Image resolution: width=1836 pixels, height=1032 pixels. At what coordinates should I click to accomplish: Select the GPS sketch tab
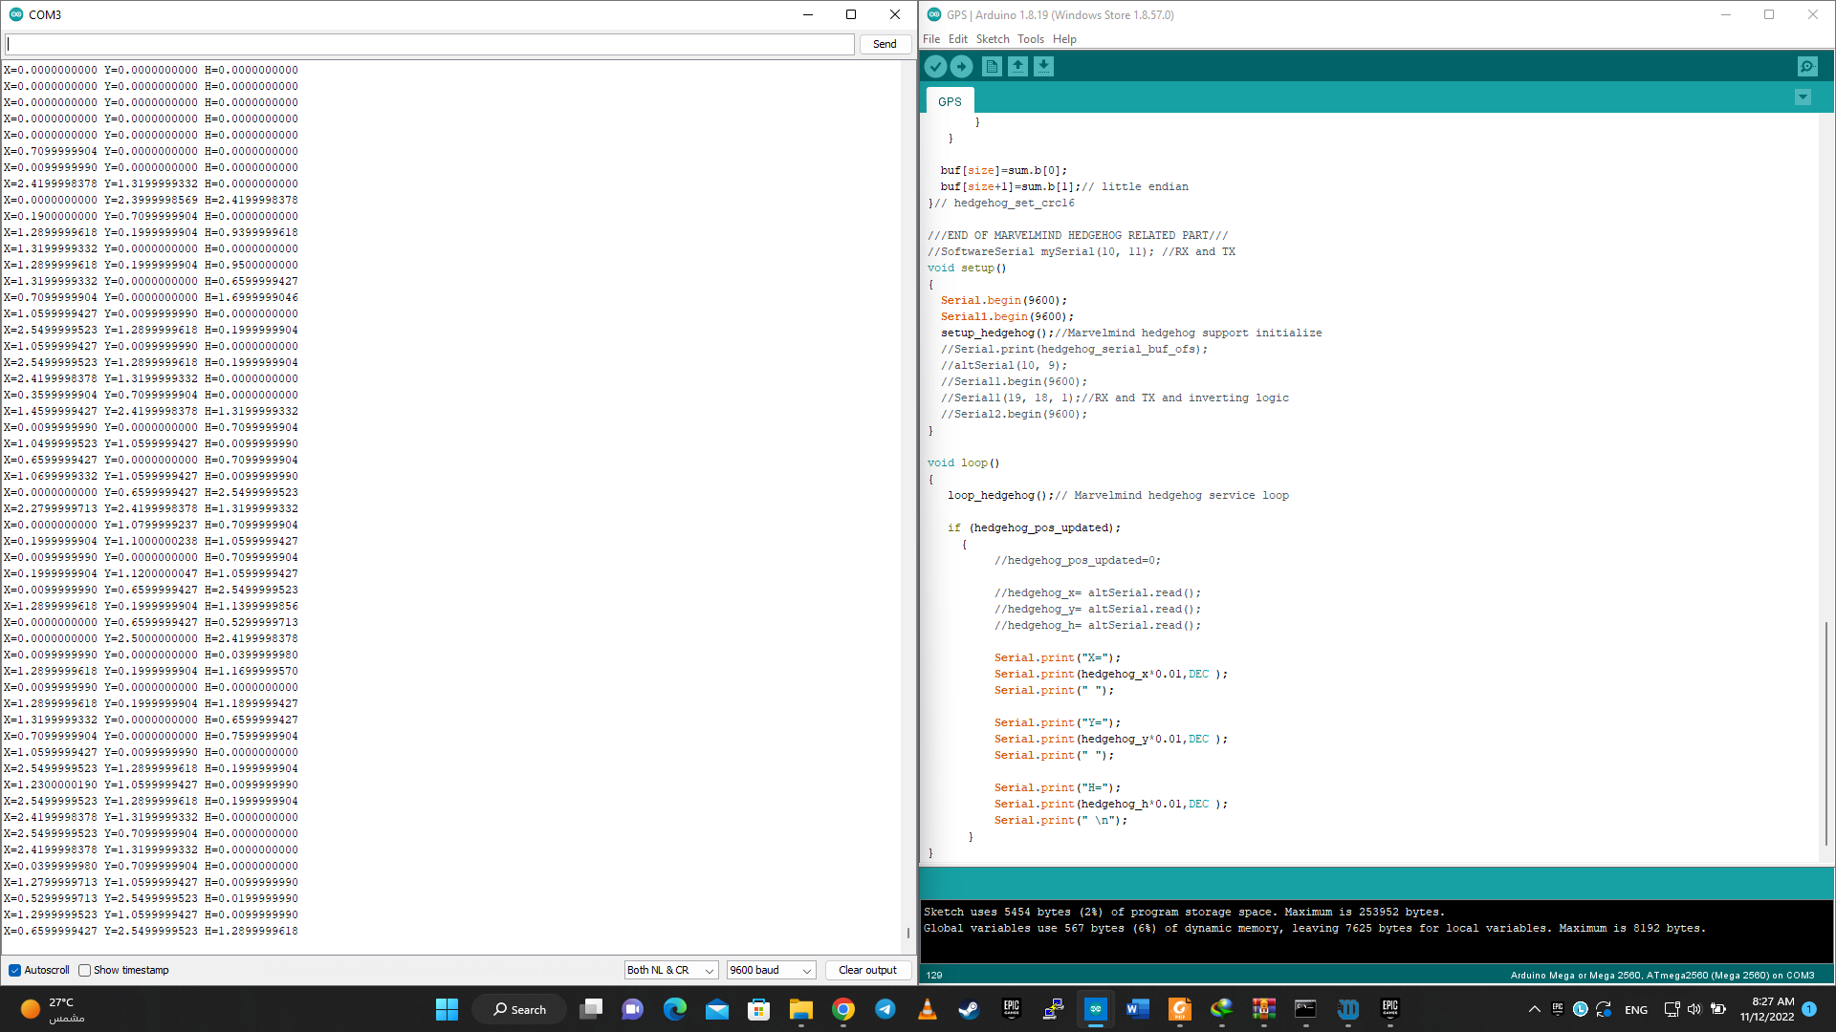click(x=950, y=101)
